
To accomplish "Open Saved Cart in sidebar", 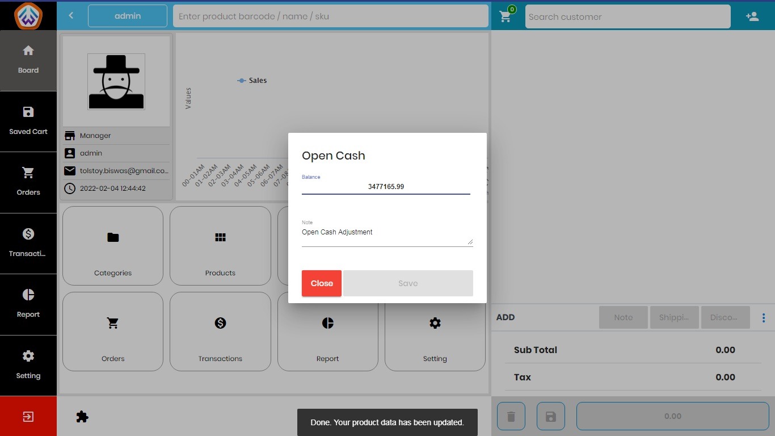I will coord(28,121).
